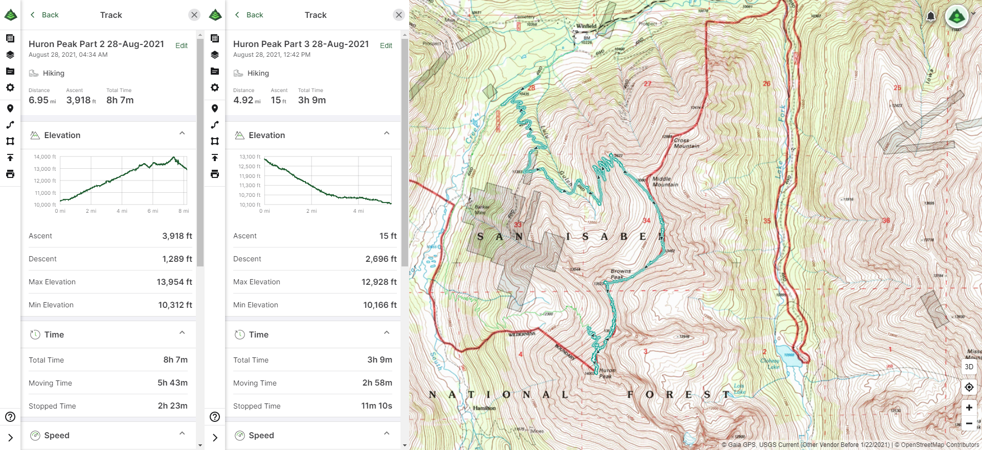Open saved folders icon in left sidebar
The width and height of the screenshot is (982, 450).
coord(10,71)
